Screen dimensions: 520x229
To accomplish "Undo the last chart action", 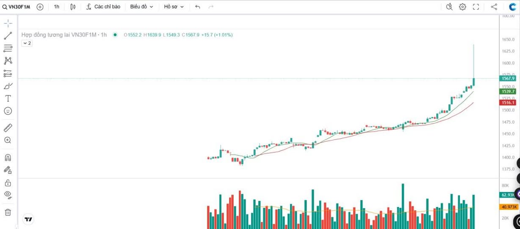I will [197, 7].
